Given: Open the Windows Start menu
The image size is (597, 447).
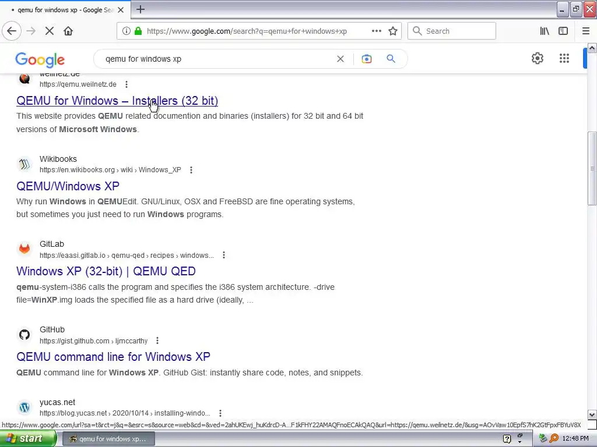Looking at the screenshot, I should [x=28, y=439].
